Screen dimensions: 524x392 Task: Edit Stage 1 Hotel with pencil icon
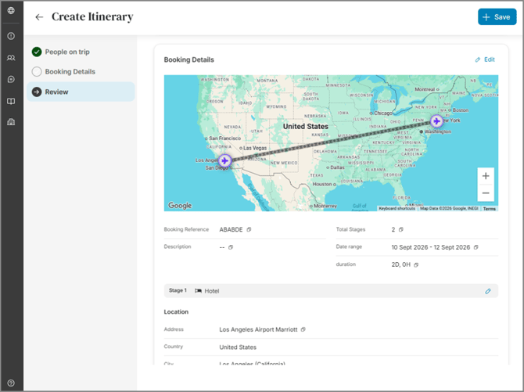tap(488, 291)
